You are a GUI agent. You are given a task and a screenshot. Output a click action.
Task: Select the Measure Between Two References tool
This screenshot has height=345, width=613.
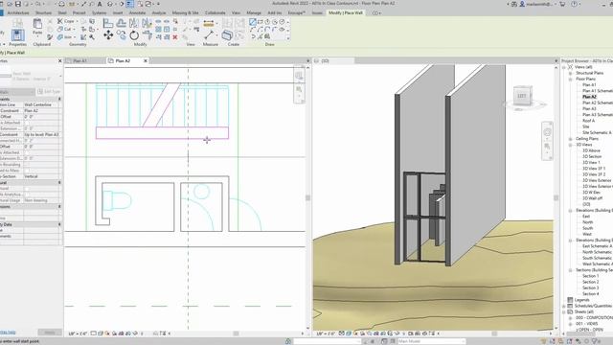(x=209, y=35)
